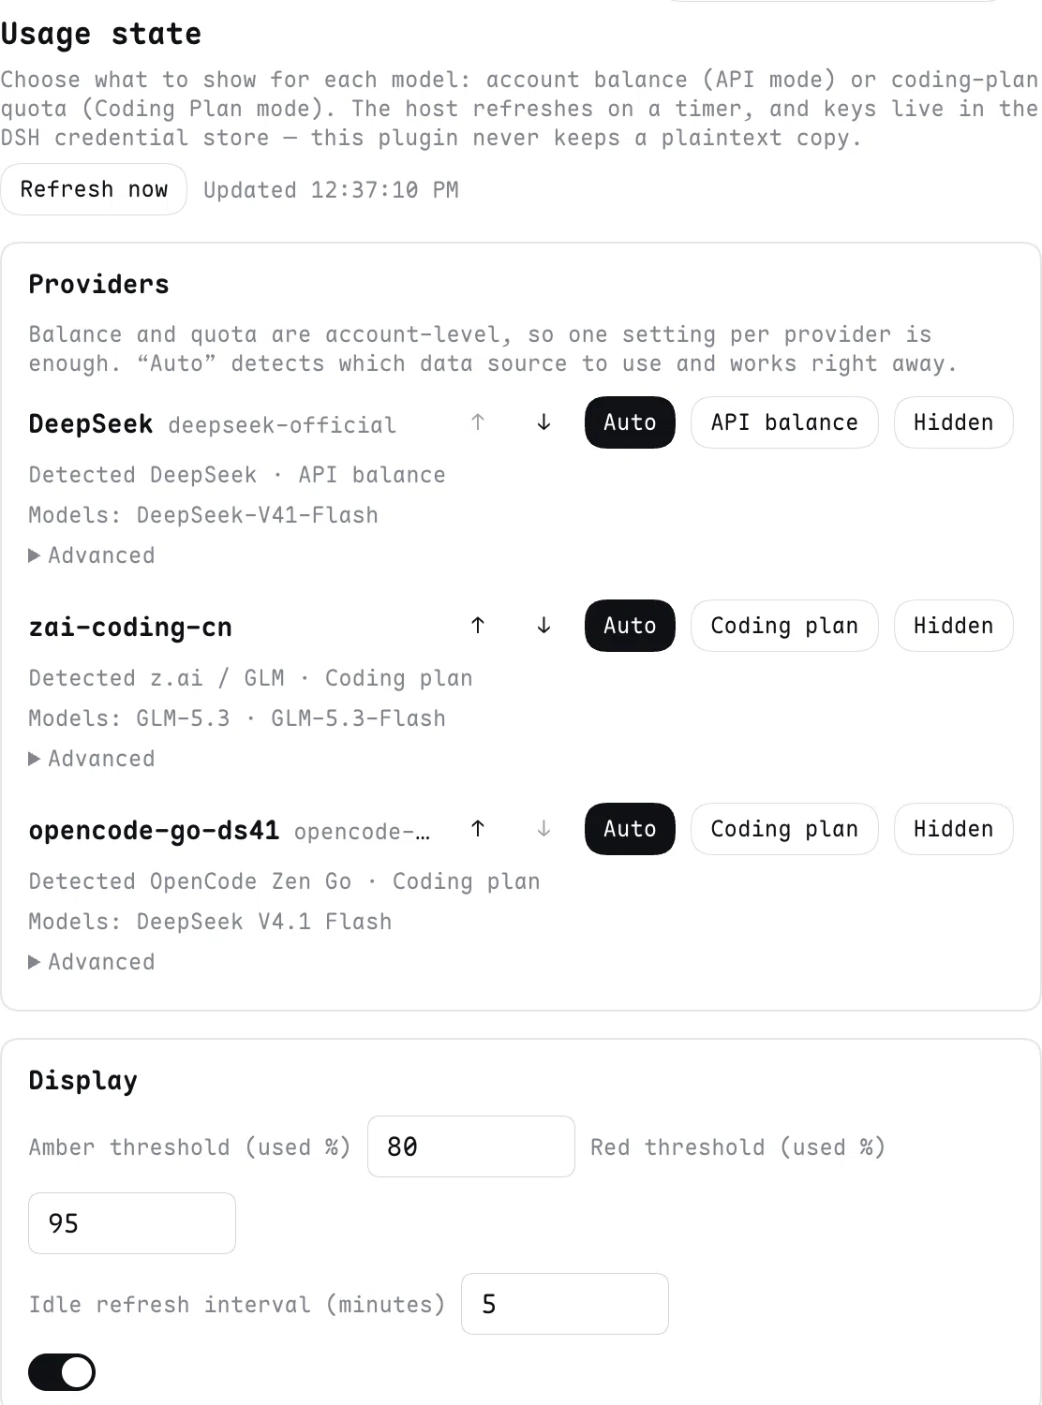Move DeepSeek provider down with arrow
The image size is (1042, 1405).
543,422
